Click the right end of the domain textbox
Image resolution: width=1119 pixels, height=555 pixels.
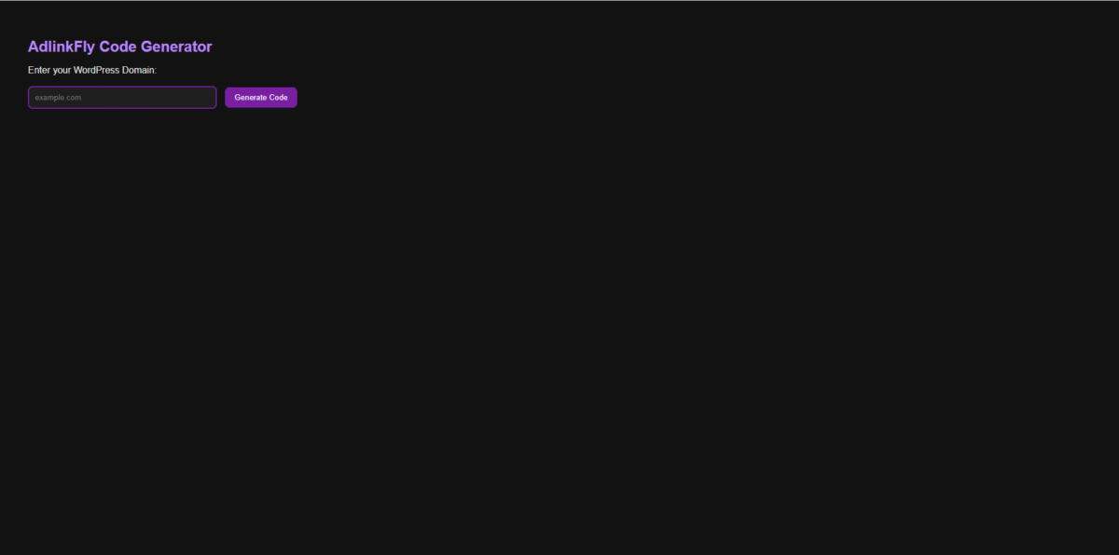coord(209,98)
